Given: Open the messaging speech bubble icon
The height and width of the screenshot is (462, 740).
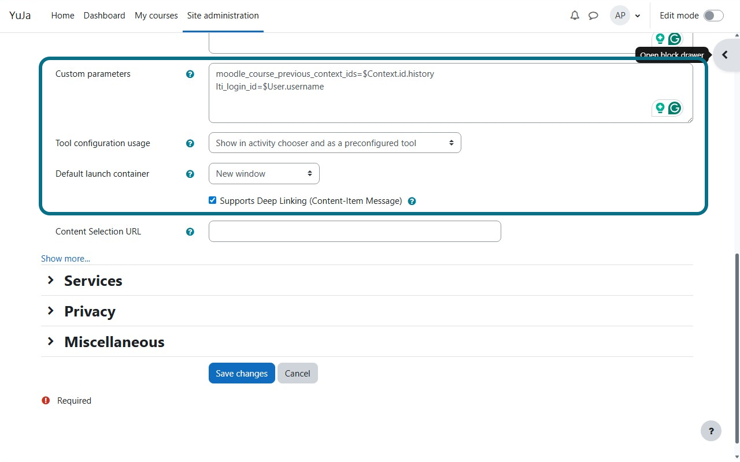Looking at the screenshot, I should tap(593, 16).
